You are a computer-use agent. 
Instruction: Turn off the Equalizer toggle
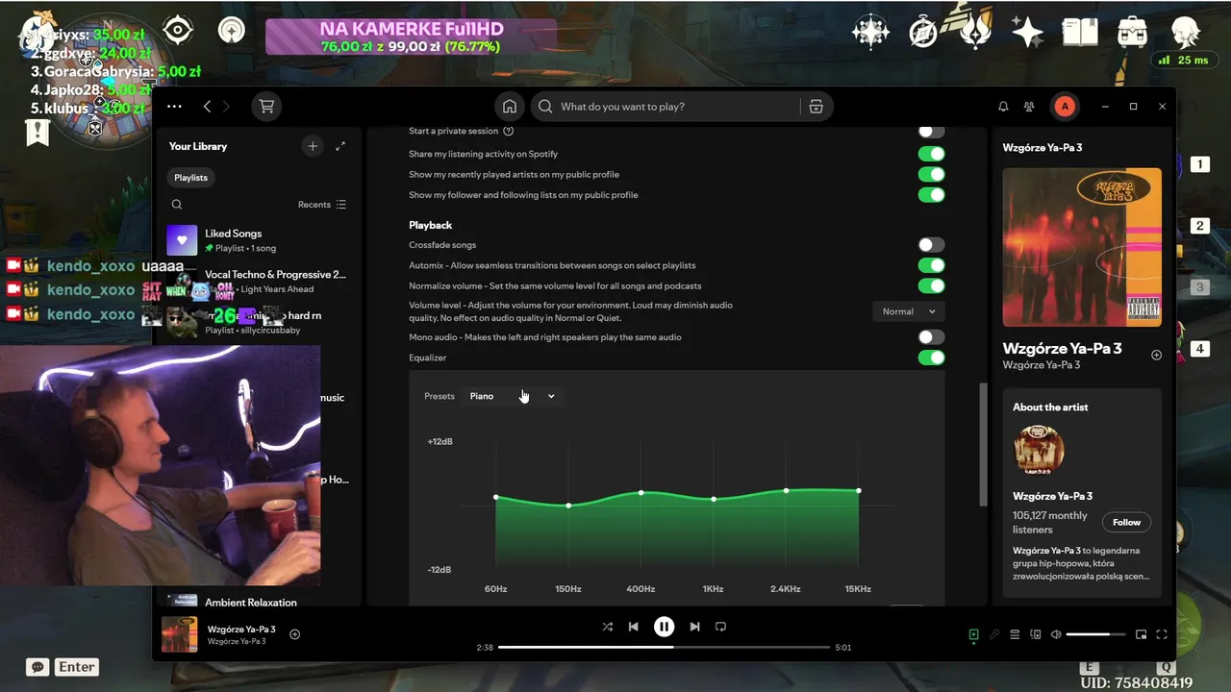[x=931, y=358]
